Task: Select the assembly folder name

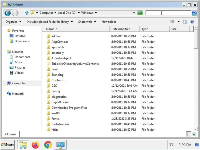Action: 57,53
